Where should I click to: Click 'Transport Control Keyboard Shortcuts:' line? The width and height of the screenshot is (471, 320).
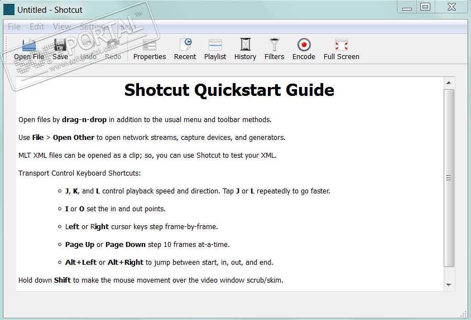[80, 173]
